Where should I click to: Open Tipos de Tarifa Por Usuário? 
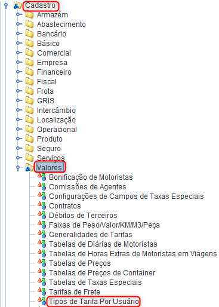(x=94, y=302)
